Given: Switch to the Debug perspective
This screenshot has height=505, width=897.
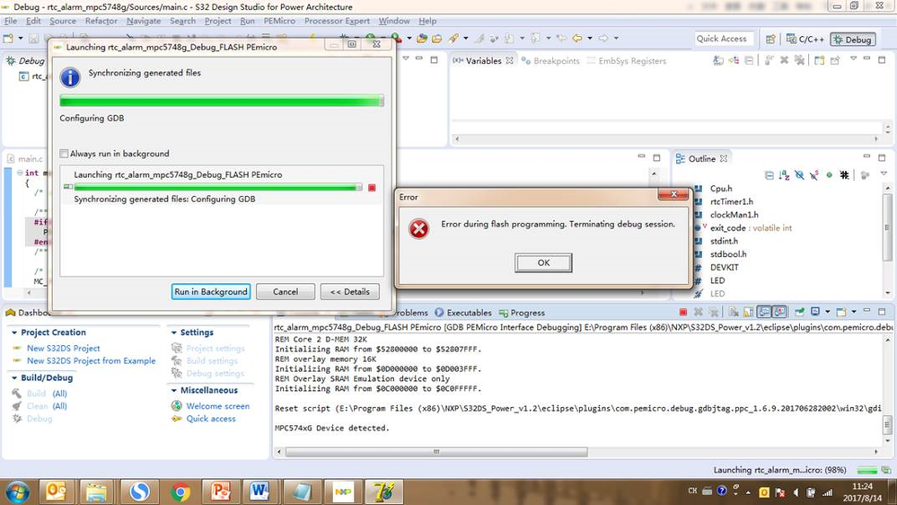Looking at the screenshot, I should 853,39.
